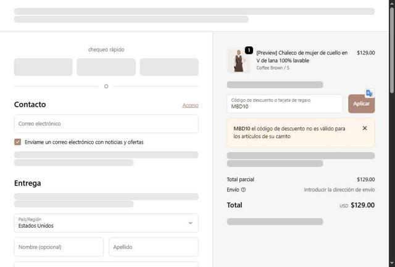Click the Introducir la dirección de envío text
The width and height of the screenshot is (395, 267).
coord(339,190)
